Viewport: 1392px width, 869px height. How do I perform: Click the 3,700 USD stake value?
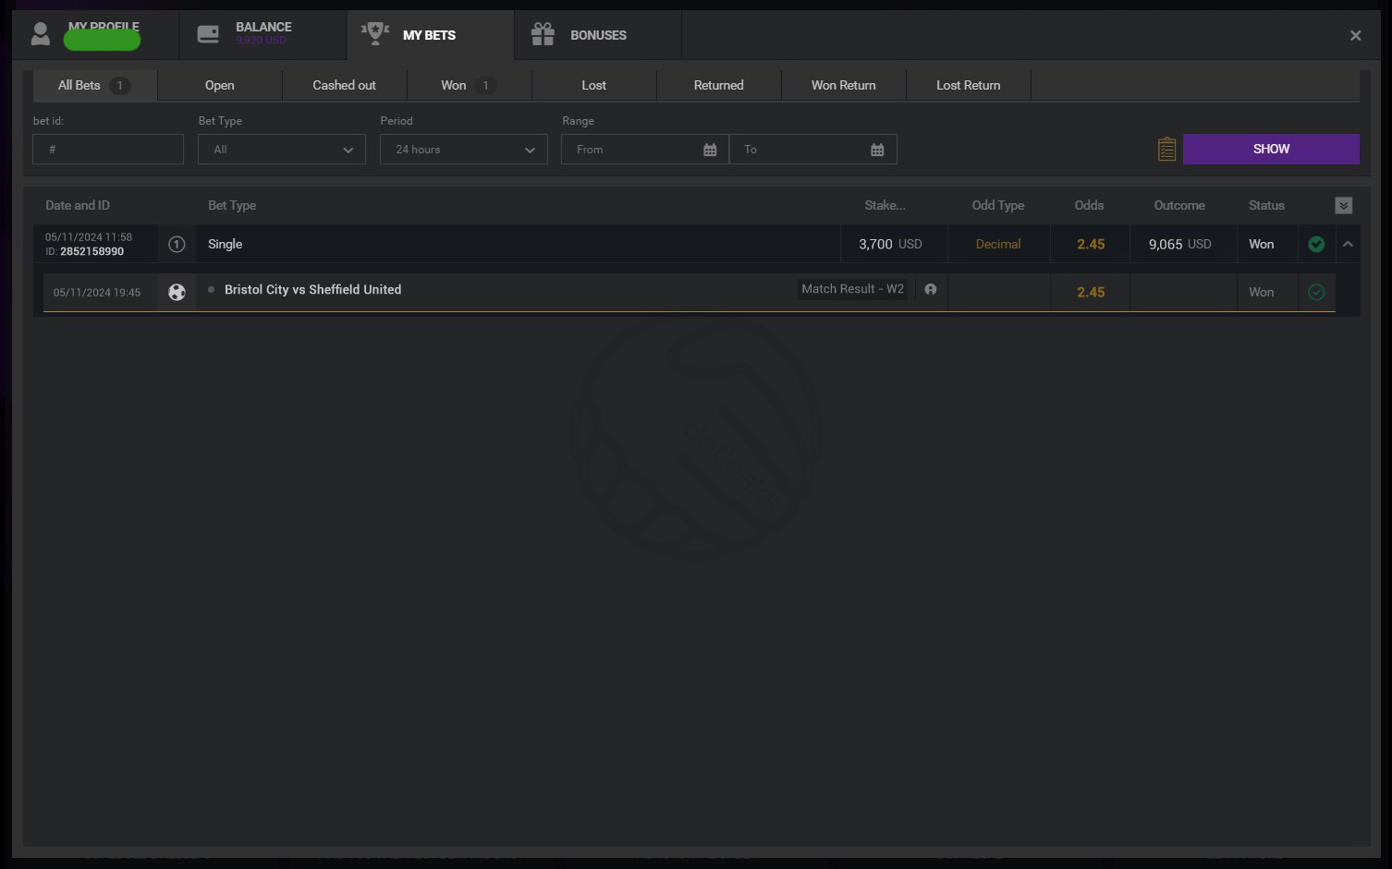(890, 244)
